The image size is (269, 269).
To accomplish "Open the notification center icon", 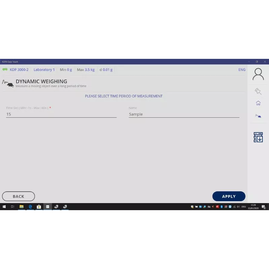I will (264, 207).
